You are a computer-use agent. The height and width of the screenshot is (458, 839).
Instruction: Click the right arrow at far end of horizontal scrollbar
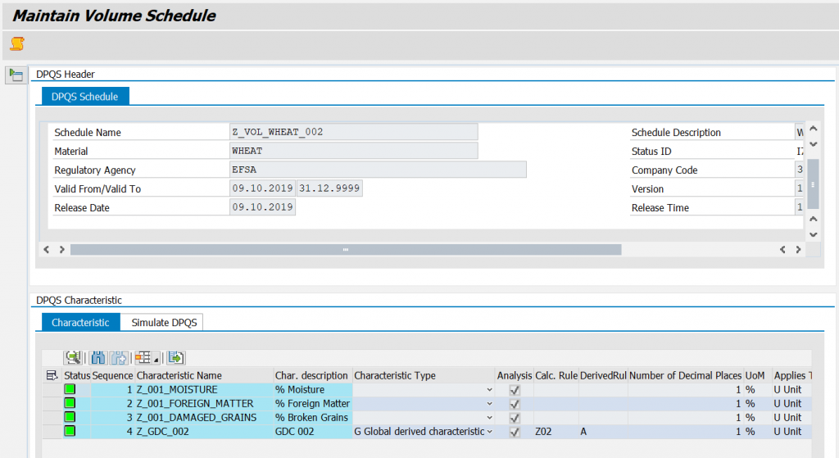pos(798,249)
